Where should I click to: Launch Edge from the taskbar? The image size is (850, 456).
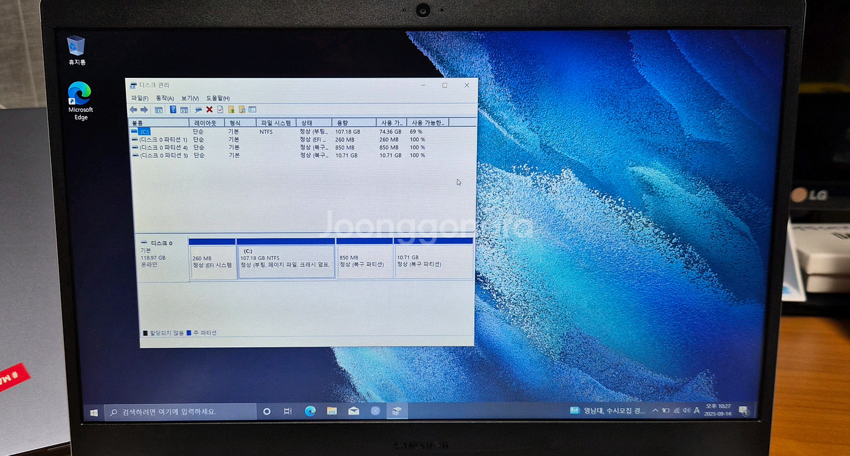point(310,411)
